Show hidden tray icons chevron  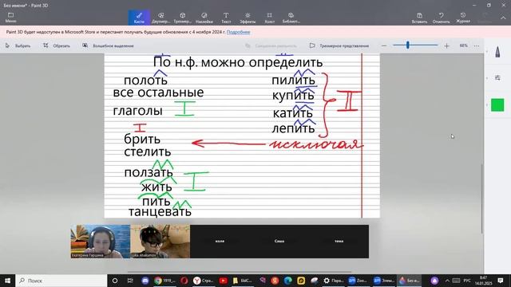[447, 281]
